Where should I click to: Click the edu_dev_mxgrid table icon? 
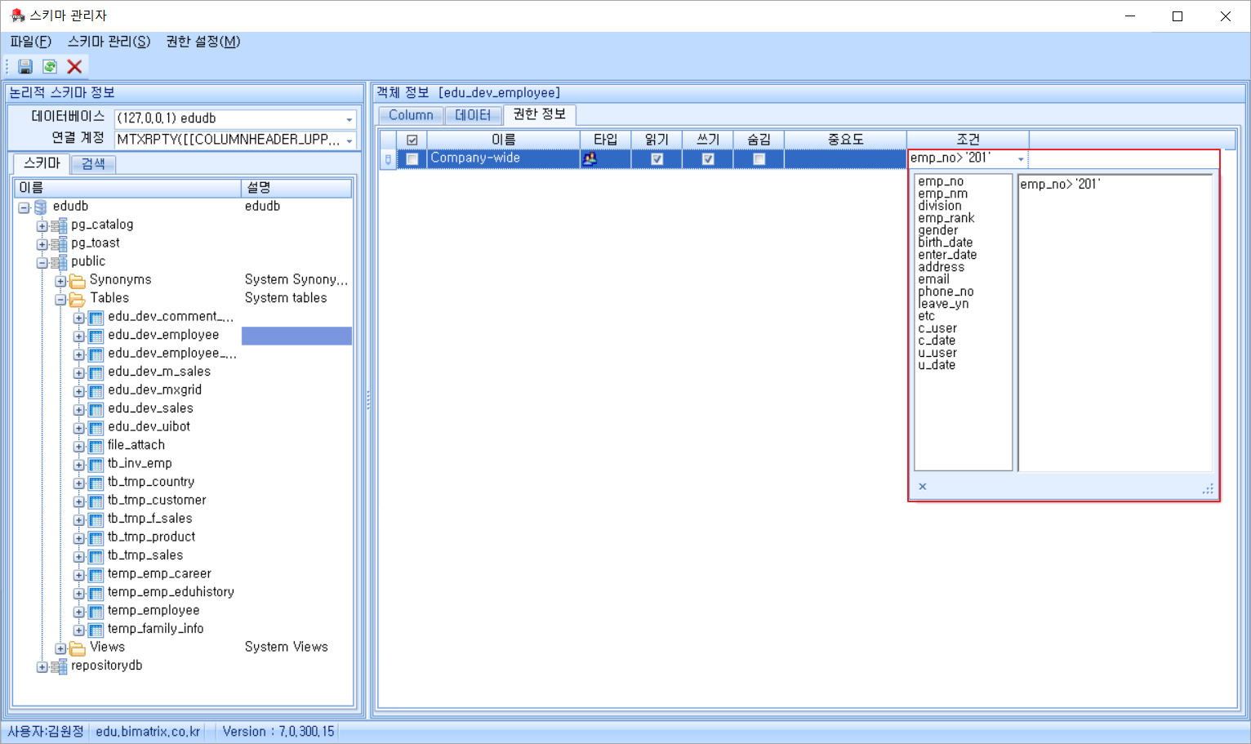96,391
